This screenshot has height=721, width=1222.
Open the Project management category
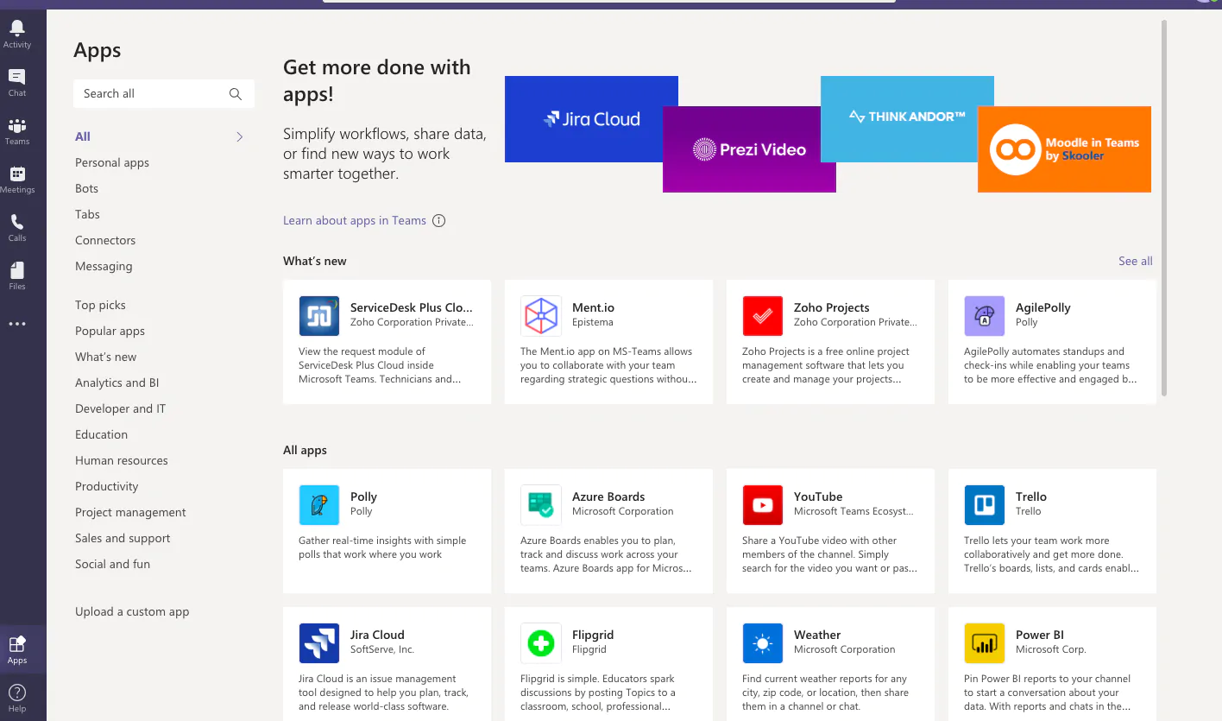(130, 512)
